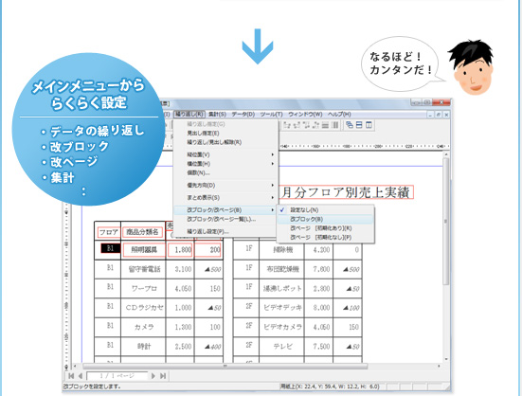Click the vertical lines alignment toolbar icon
522x396 pixels.
pyautogui.click(x=335, y=125)
